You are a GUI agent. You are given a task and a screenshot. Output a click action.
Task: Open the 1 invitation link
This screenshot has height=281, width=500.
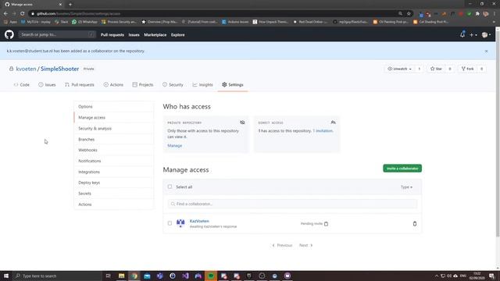[323, 131]
